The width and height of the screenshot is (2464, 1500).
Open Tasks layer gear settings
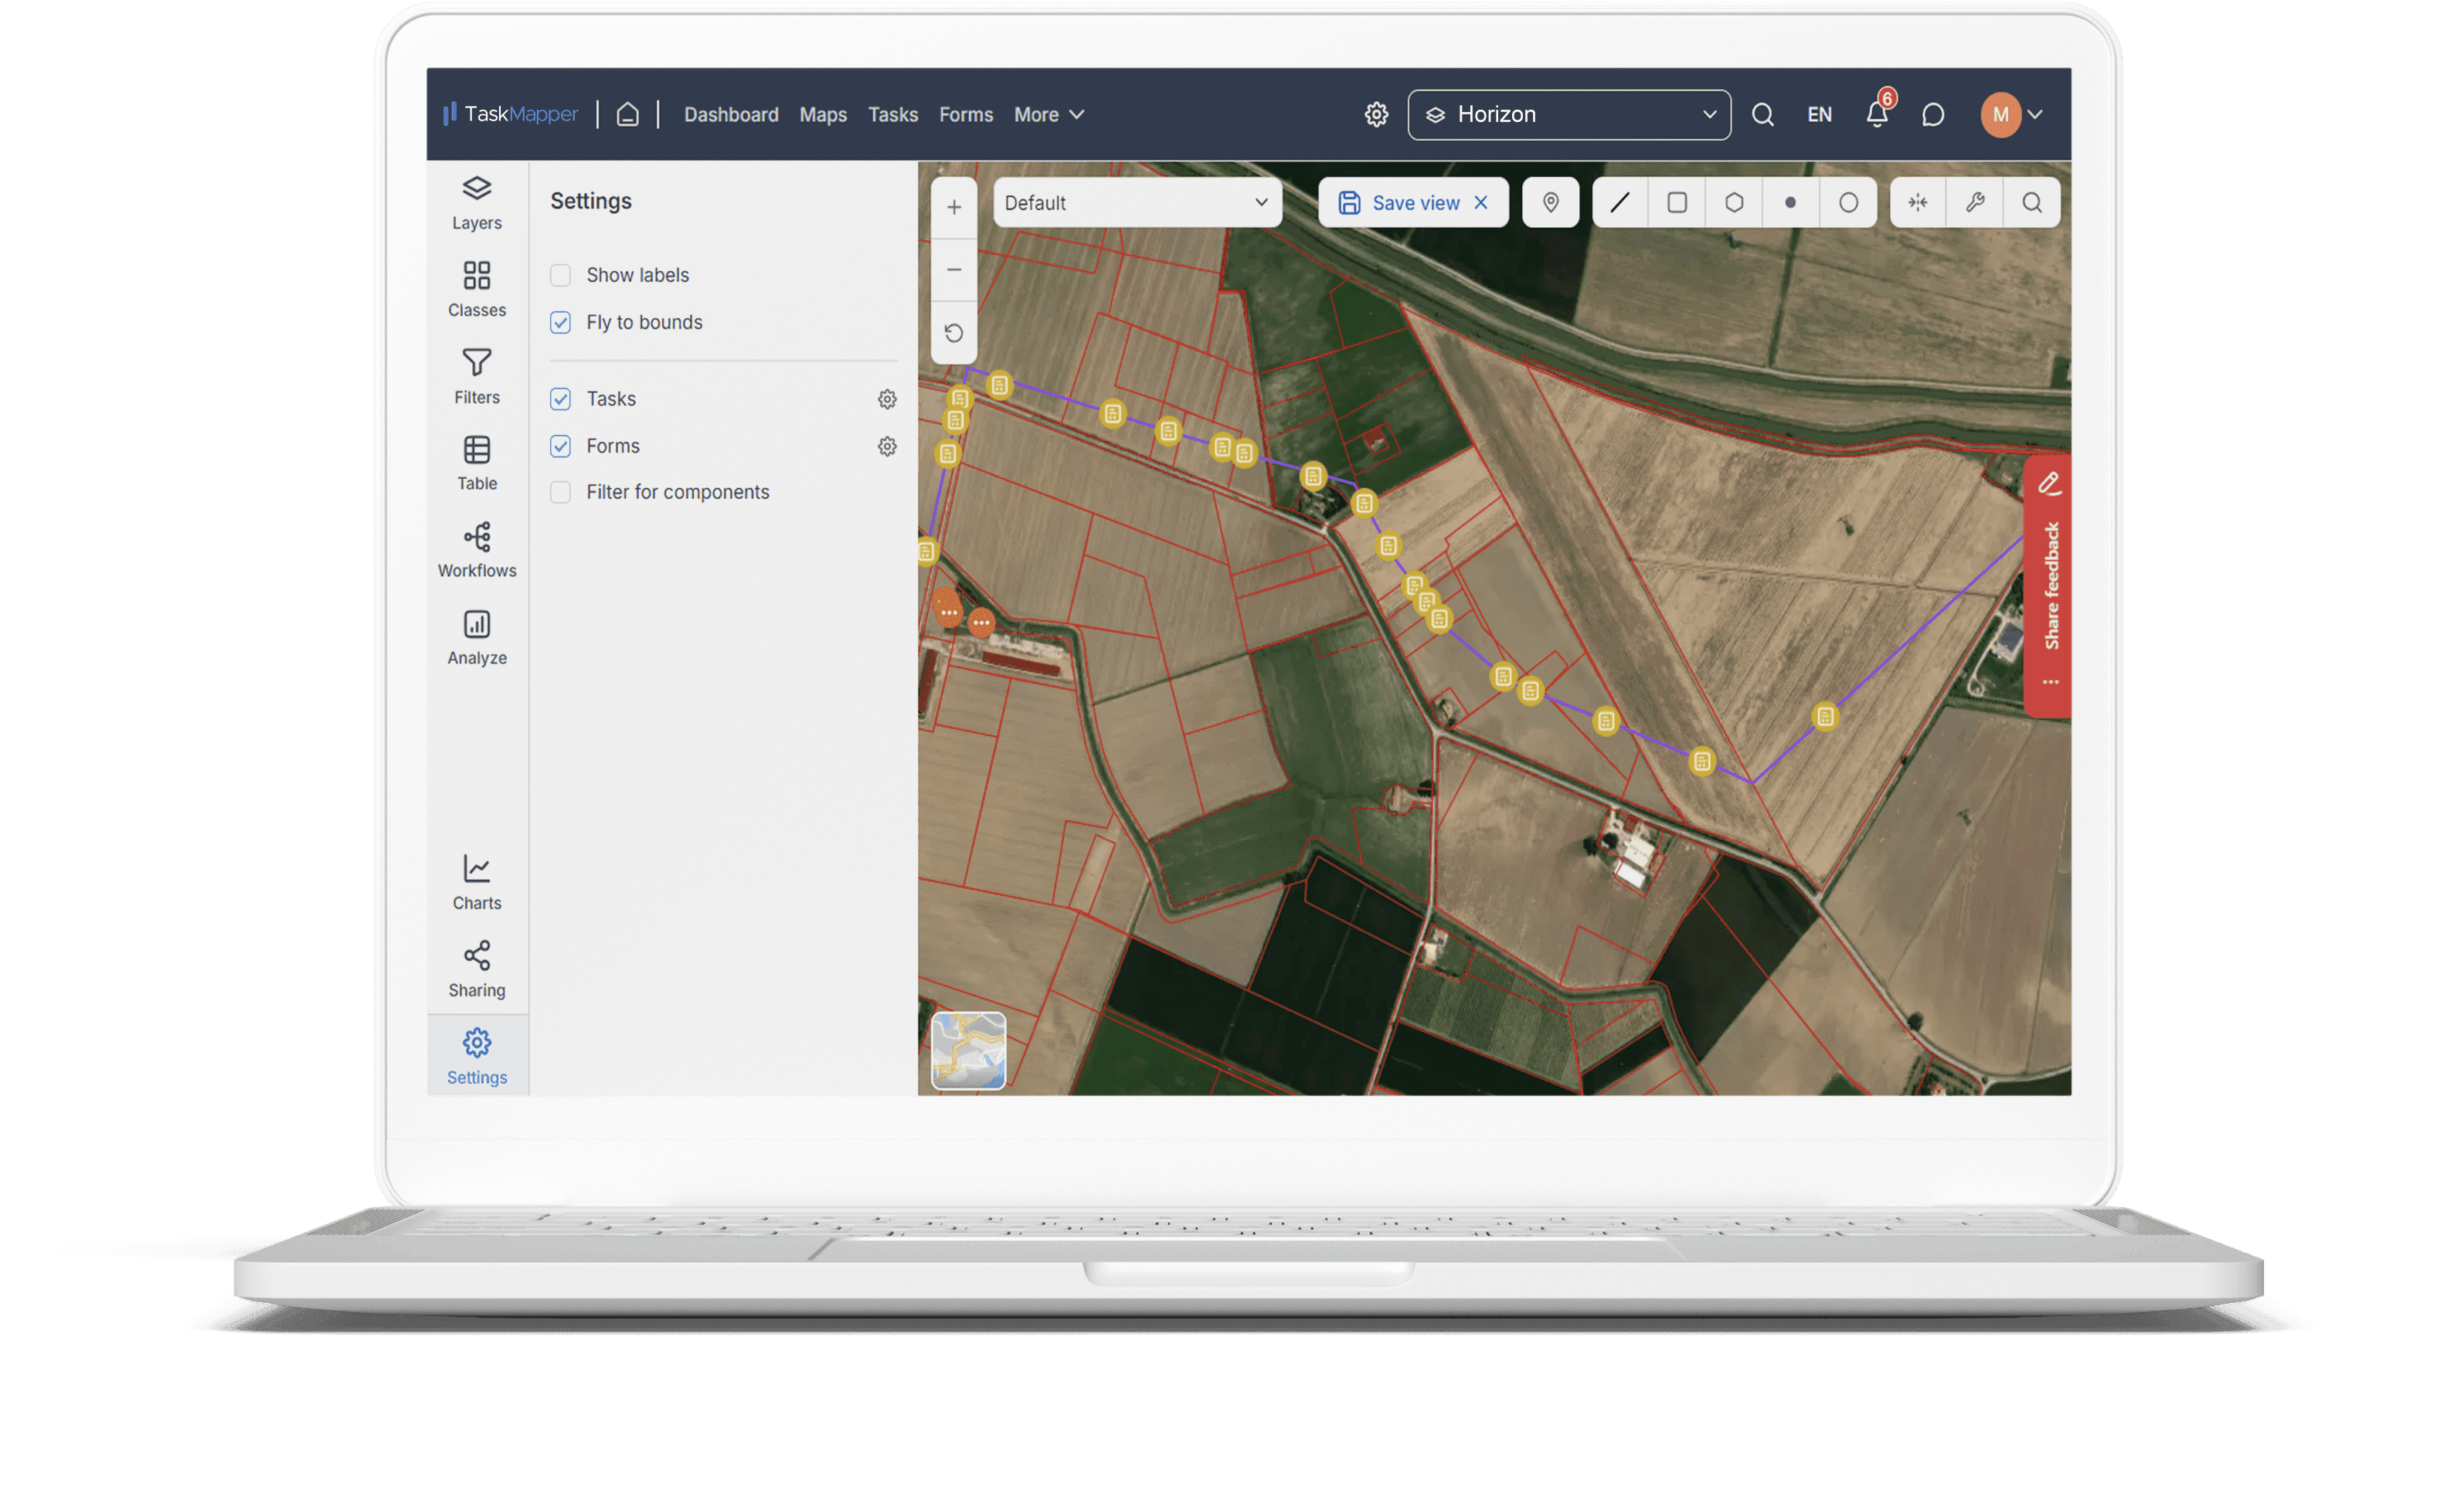tap(887, 399)
